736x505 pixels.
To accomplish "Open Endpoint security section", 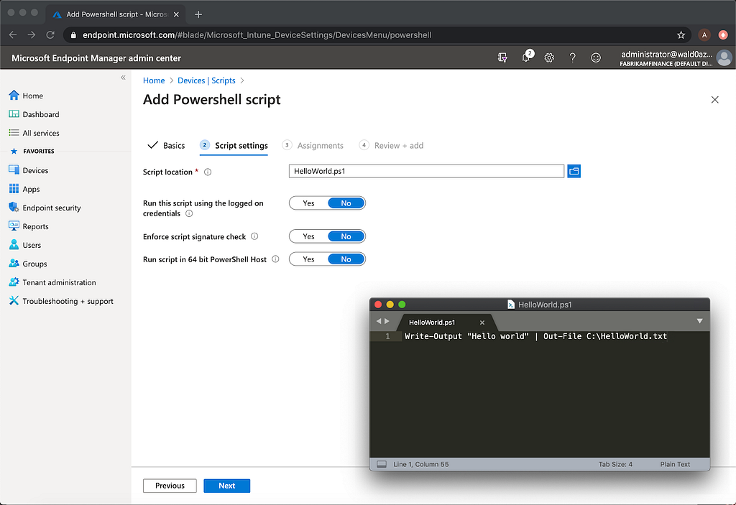I will 45,208.
